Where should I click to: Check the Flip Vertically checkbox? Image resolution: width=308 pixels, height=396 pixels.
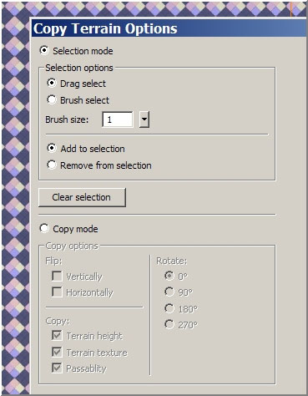pyautogui.click(x=57, y=277)
